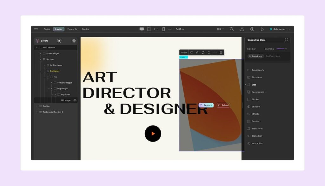Screen dimensions: 325x186
Task: Open the search magnifier tool
Action: 232,29
